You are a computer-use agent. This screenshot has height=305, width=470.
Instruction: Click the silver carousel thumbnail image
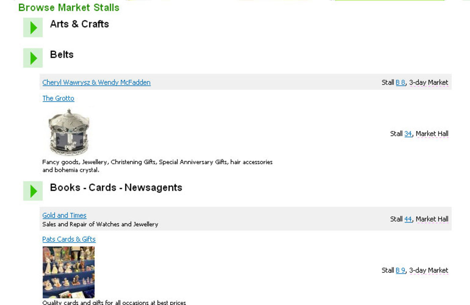[x=68, y=132]
